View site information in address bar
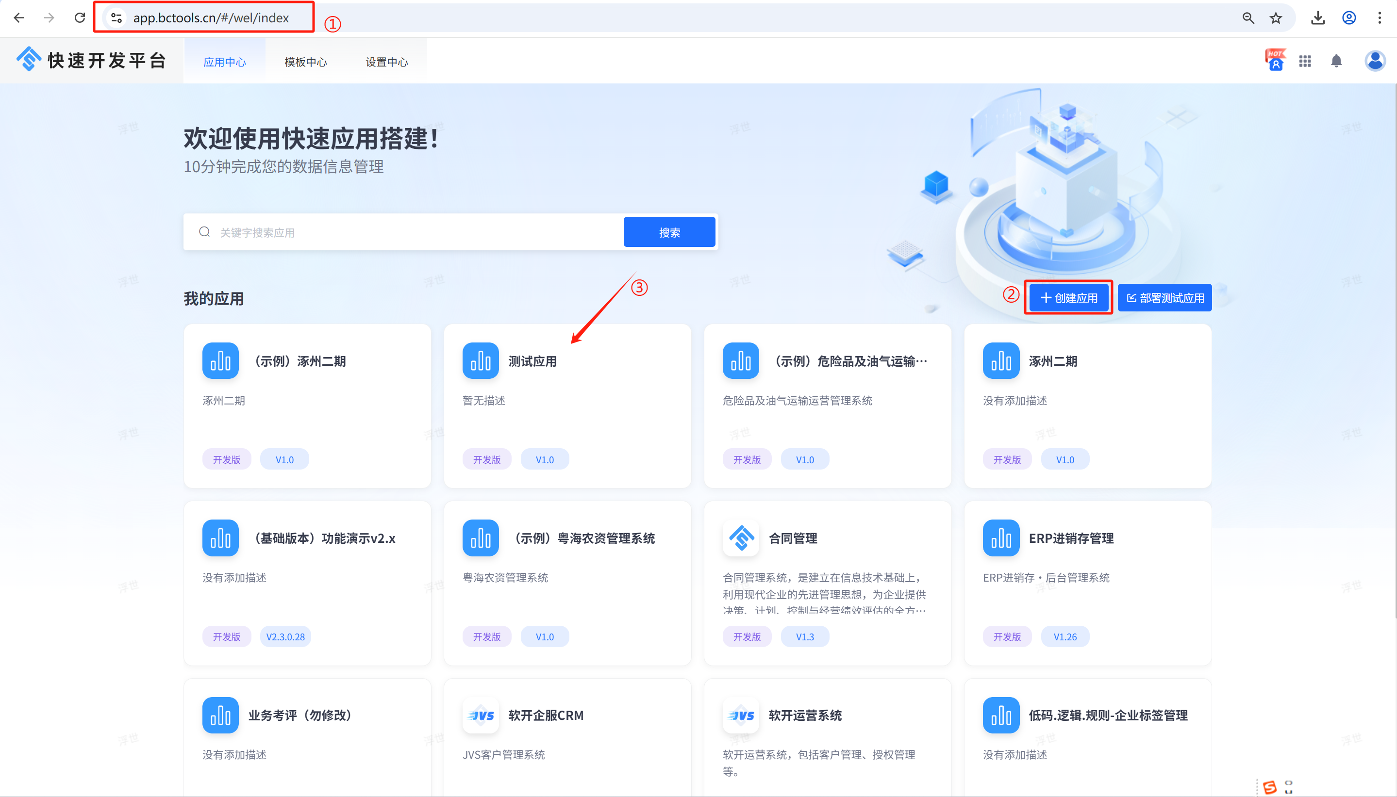 point(116,18)
